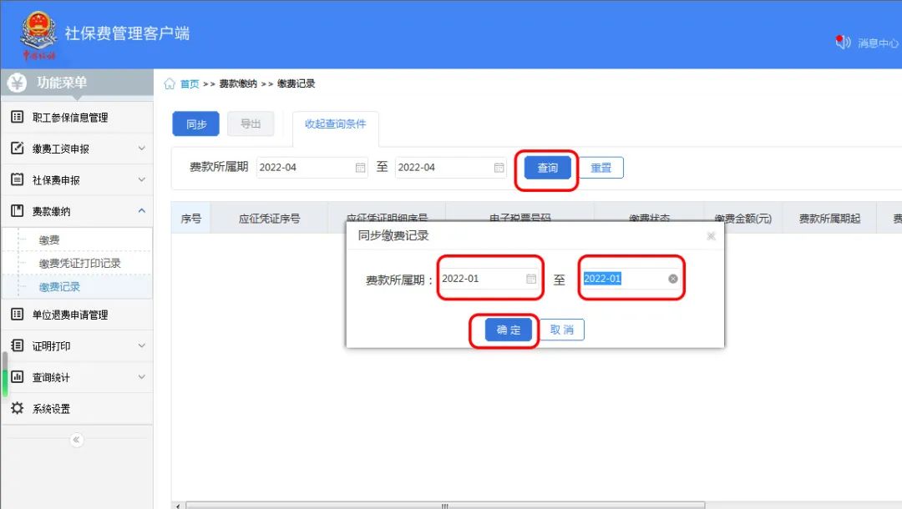Image resolution: width=902 pixels, height=509 pixels.
Task: Expand the 社保费申报 menu
Action: (x=141, y=180)
